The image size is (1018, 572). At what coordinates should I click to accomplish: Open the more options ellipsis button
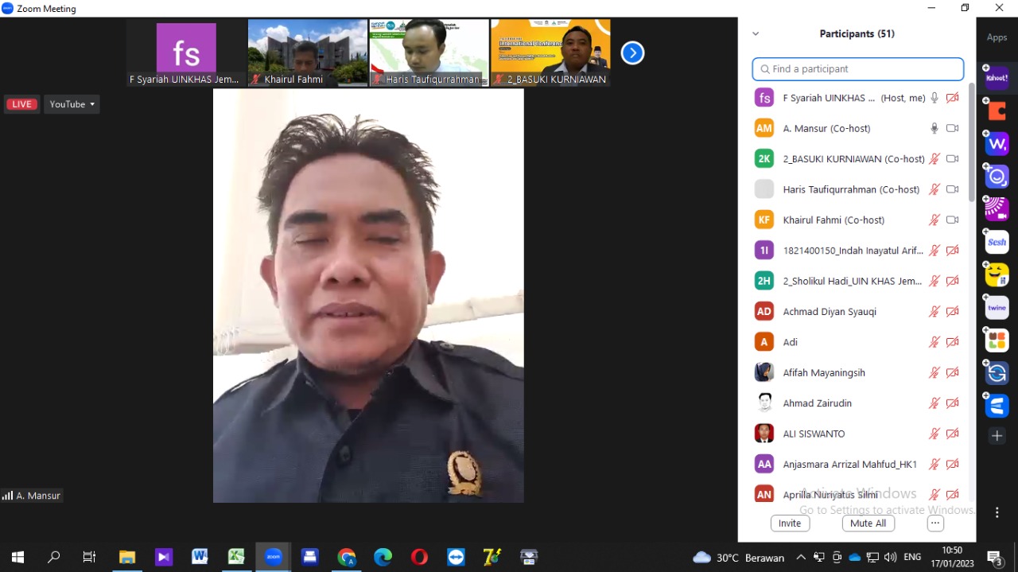[935, 523]
